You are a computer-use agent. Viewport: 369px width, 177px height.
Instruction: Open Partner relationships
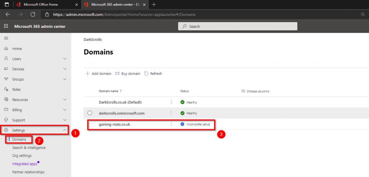28,172
